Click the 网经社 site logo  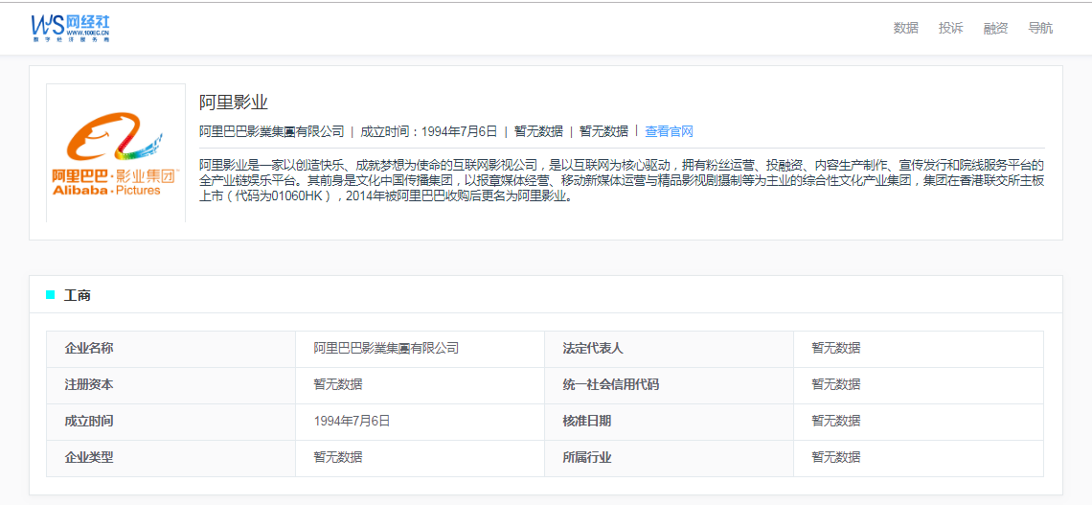click(70, 29)
